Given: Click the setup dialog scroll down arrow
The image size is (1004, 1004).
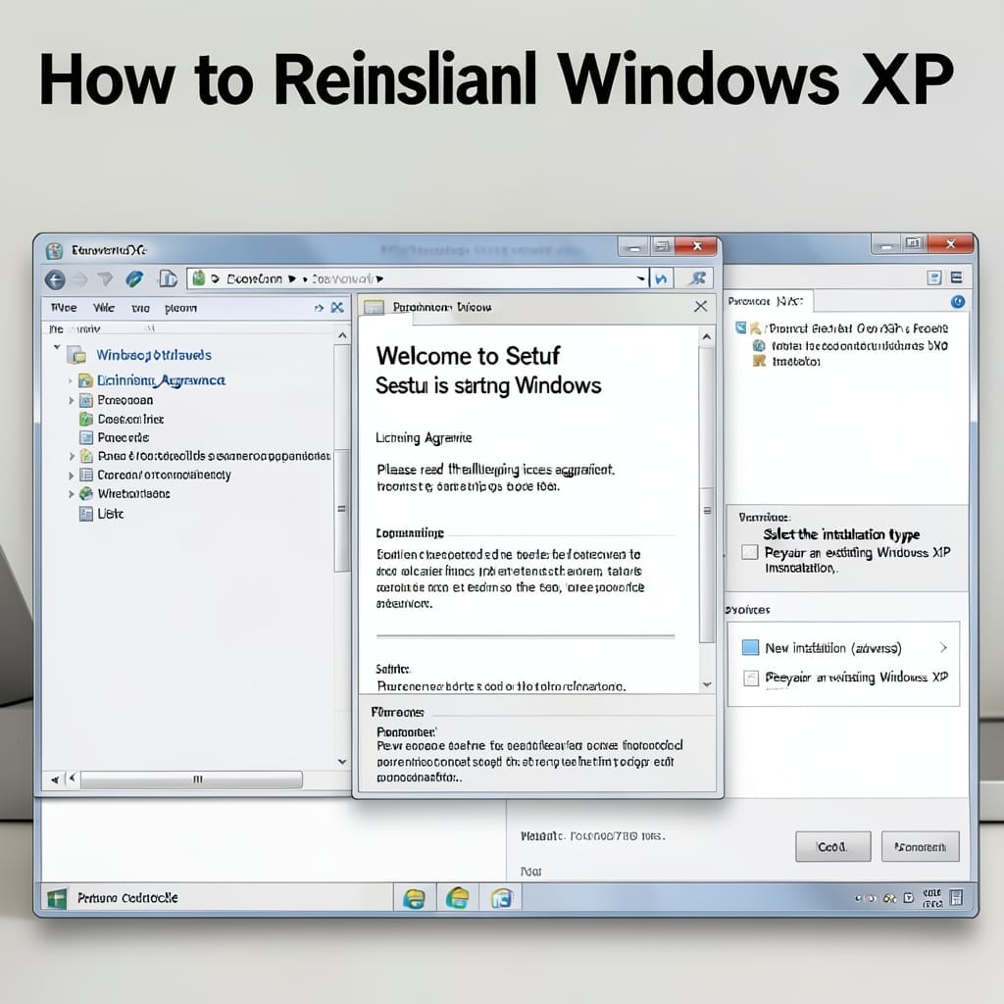Looking at the screenshot, I should pos(707,684).
